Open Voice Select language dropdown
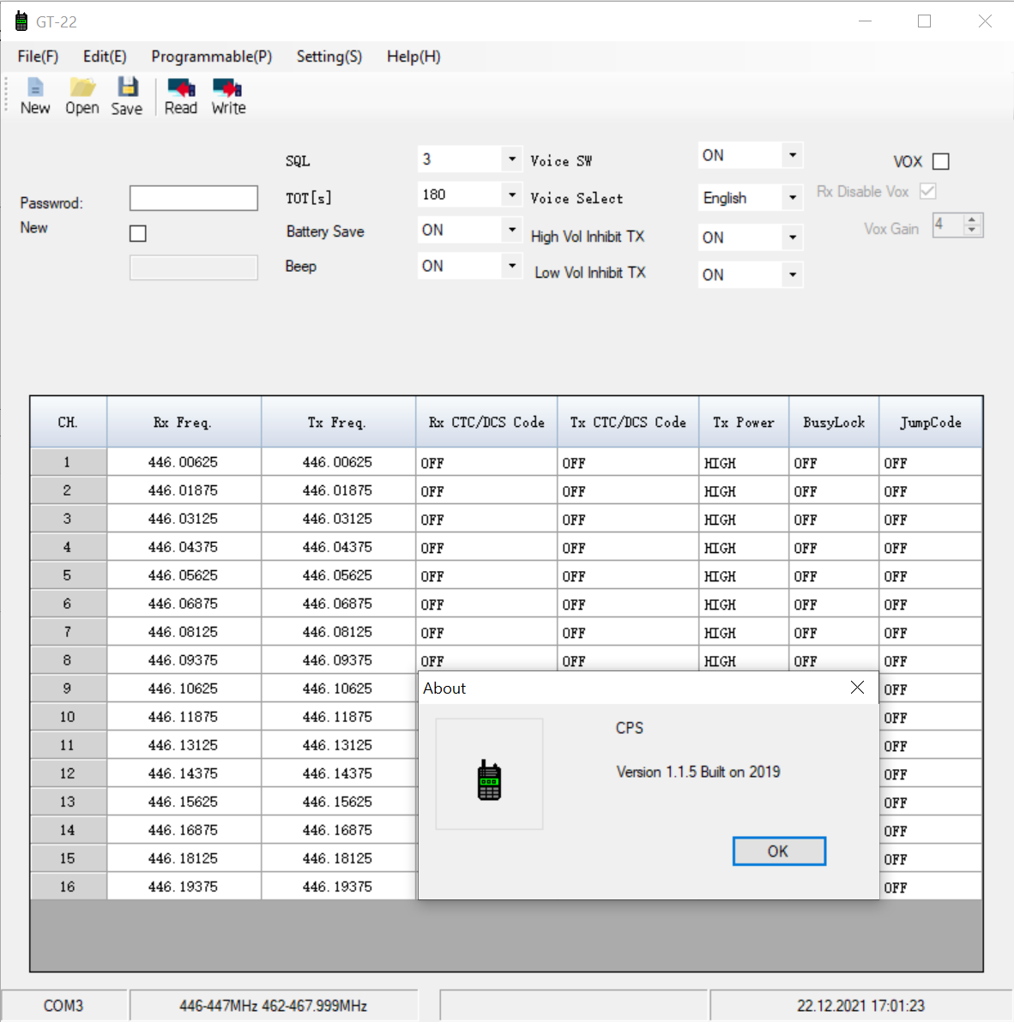The width and height of the screenshot is (1014, 1022). 793,197
